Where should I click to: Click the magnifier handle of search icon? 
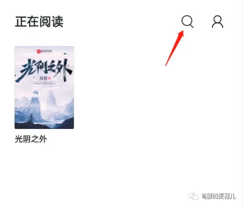[191, 26]
